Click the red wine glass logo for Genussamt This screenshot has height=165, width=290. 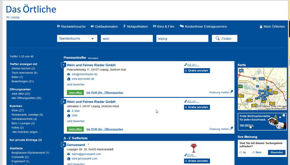click(x=194, y=147)
